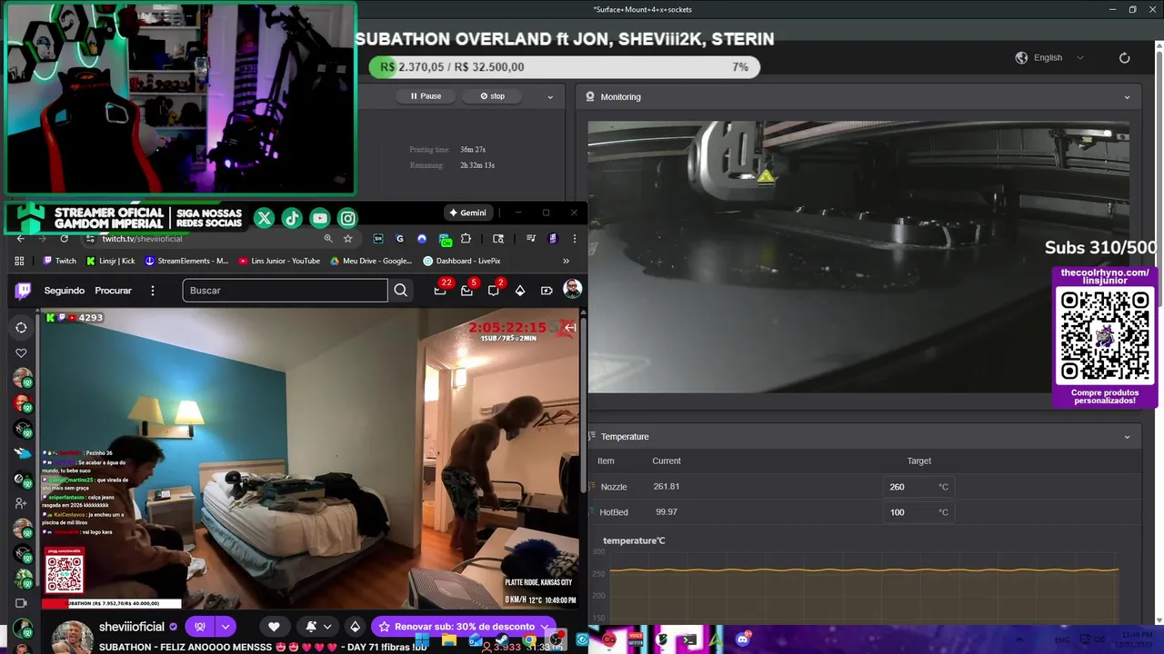Viewport: 1164px width, 654px height.
Task: Open Chrome apps grid icon
Action: (x=19, y=261)
